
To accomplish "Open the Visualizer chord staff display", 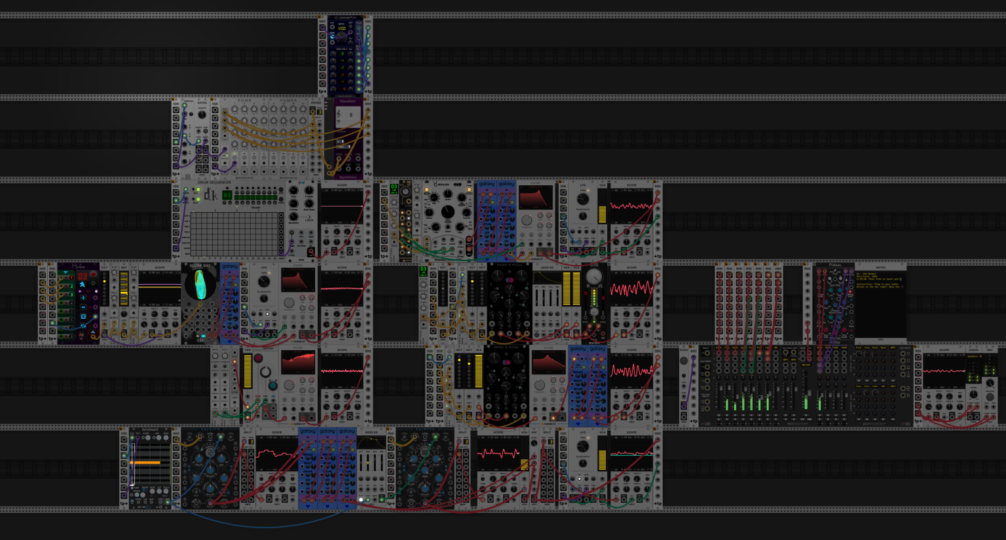I will click(x=348, y=117).
